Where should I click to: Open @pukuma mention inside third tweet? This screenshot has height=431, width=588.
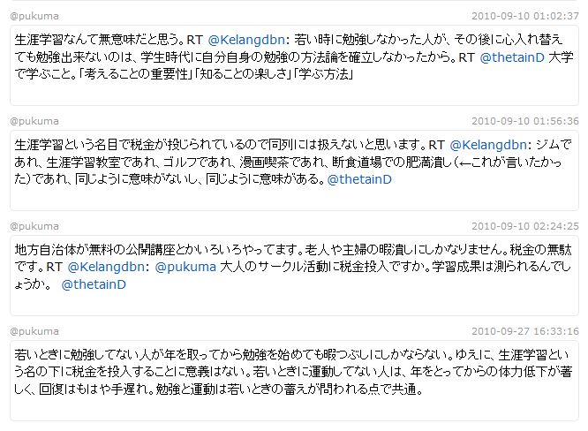(185, 267)
